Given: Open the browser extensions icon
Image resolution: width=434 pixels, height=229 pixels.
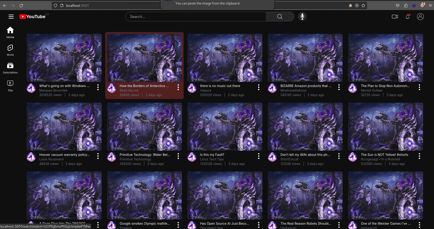Looking at the screenshot, I should (x=406, y=5).
